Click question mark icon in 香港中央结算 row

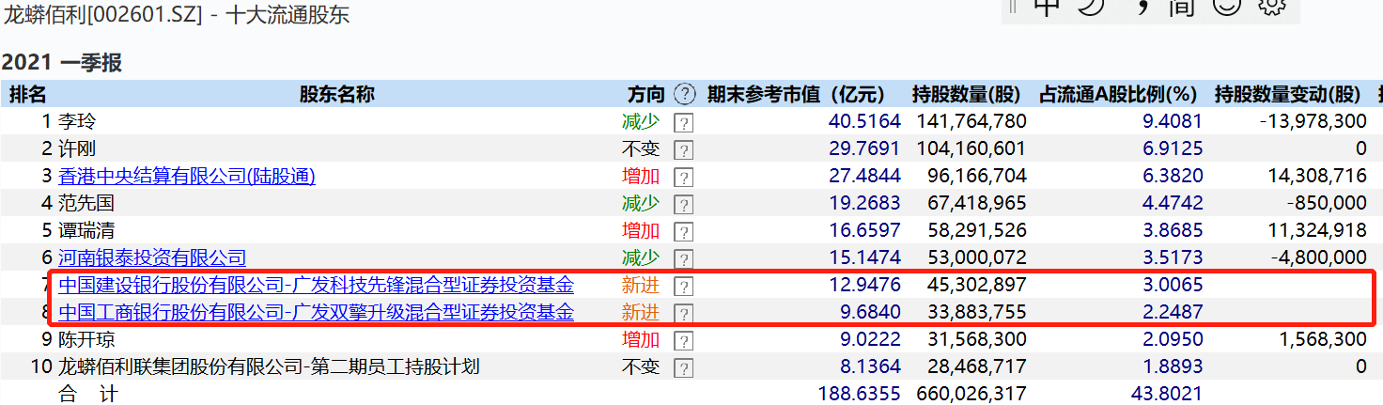(x=684, y=178)
